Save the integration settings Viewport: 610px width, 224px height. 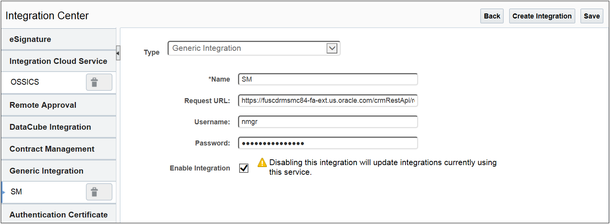click(x=592, y=16)
